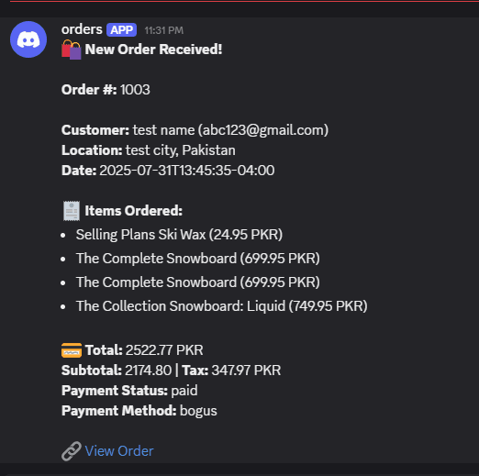Click the order number 1003

coord(135,90)
